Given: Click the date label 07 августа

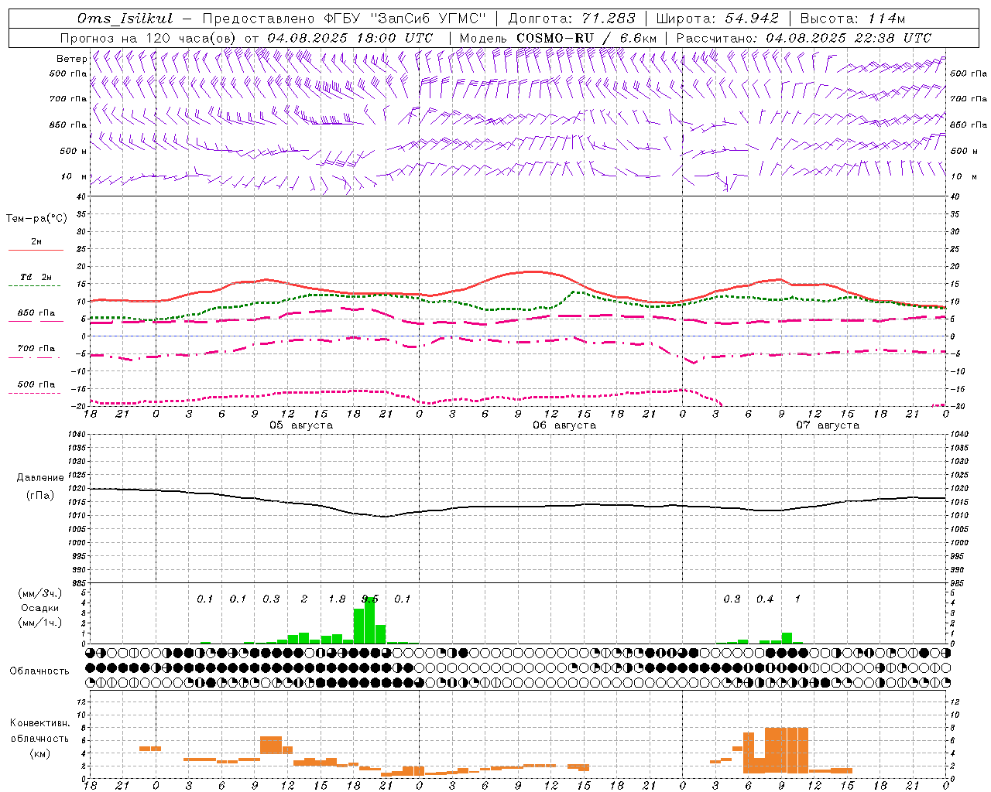Looking at the screenshot, I should pos(828,425).
